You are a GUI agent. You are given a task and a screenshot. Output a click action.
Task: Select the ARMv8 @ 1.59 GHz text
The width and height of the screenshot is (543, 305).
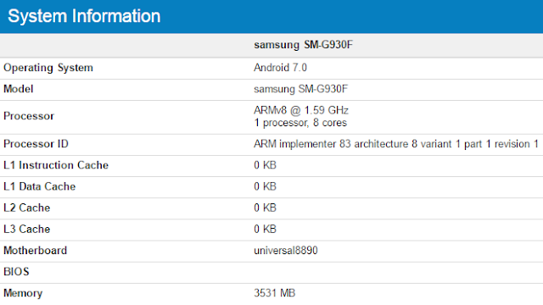coord(301,110)
